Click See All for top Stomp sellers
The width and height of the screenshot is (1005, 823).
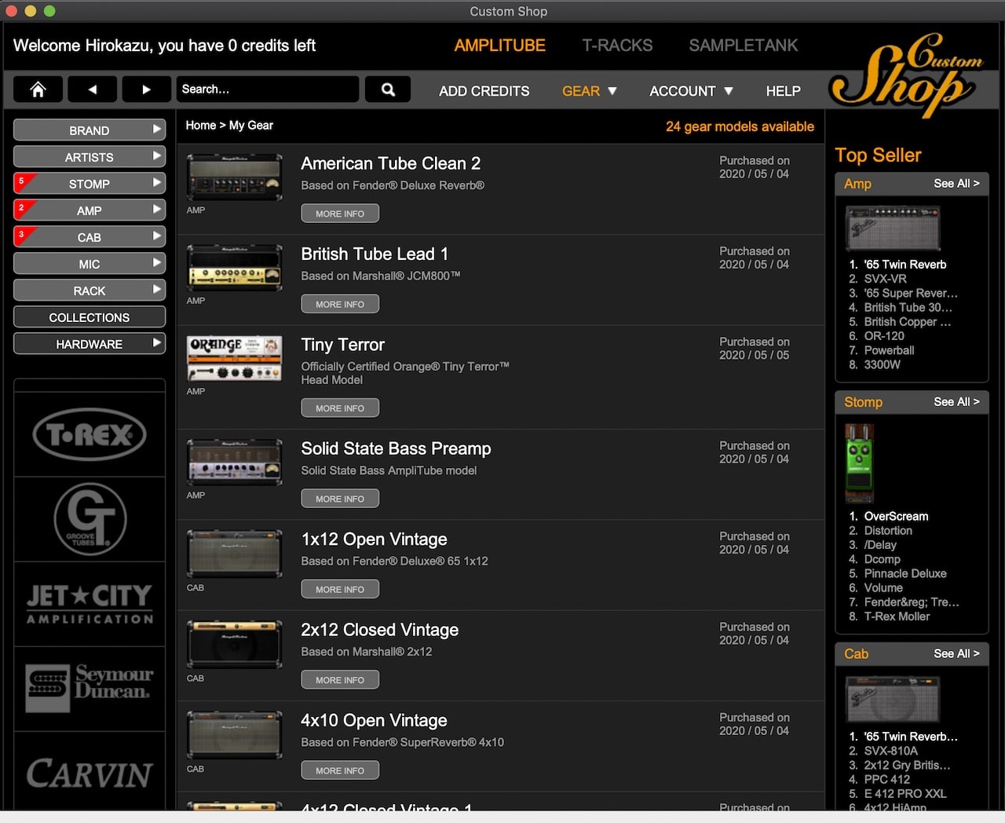click(956, 401)
